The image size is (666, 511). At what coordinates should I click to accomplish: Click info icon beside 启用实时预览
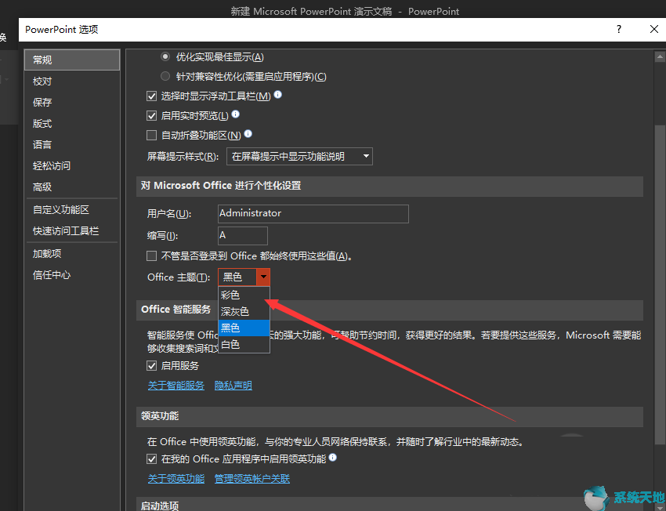pyautogui.click(x=235, y=114)
